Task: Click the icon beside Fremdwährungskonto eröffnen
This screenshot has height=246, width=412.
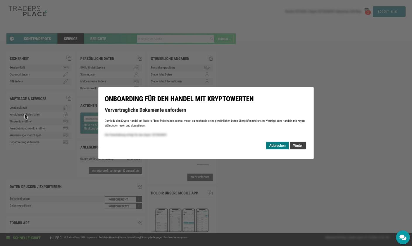Action: pos(65,129)
